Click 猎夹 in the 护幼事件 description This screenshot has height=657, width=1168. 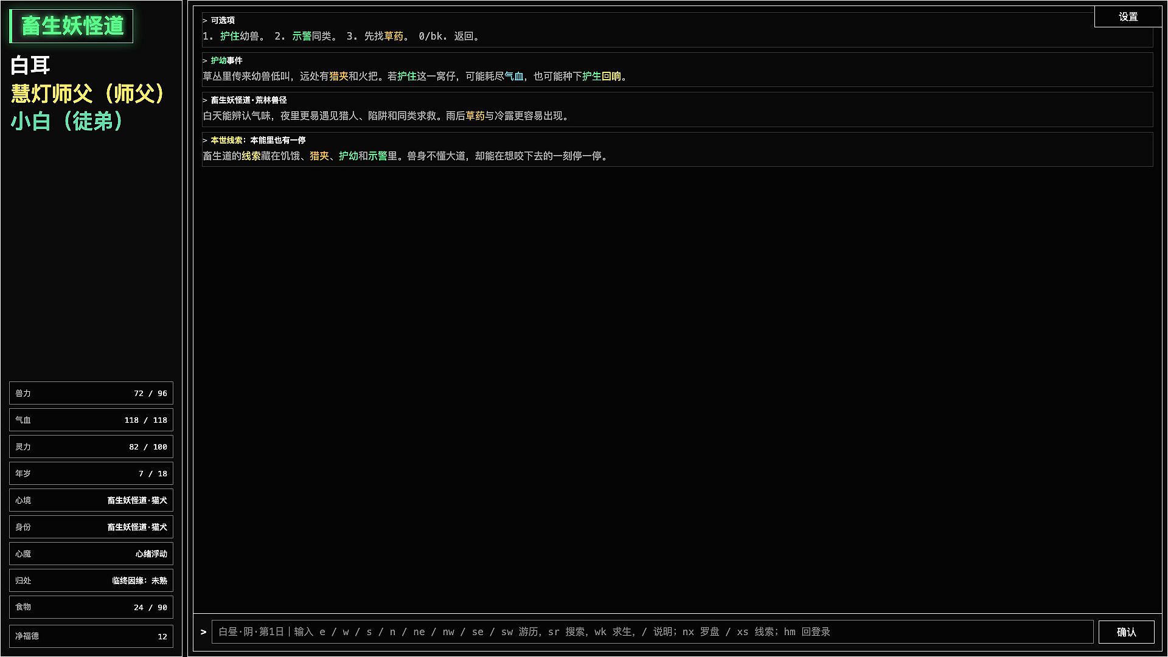pos(339,77)
